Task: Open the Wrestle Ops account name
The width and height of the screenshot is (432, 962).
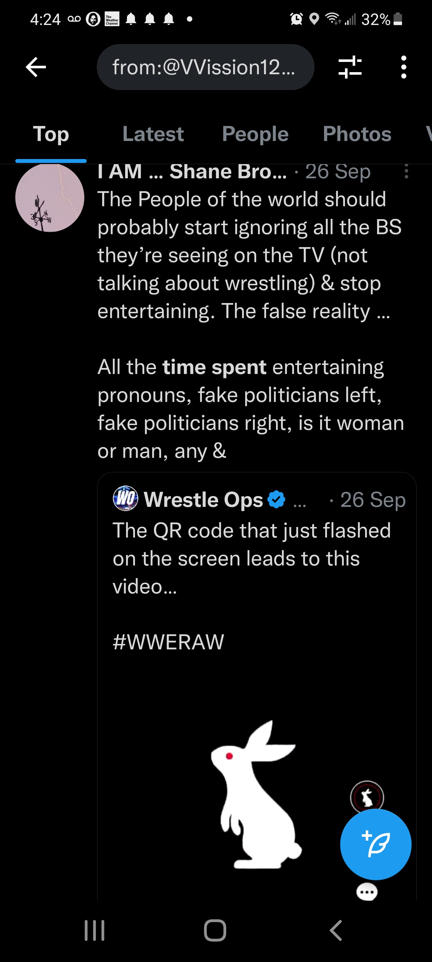Action: (x=203, y=499)
